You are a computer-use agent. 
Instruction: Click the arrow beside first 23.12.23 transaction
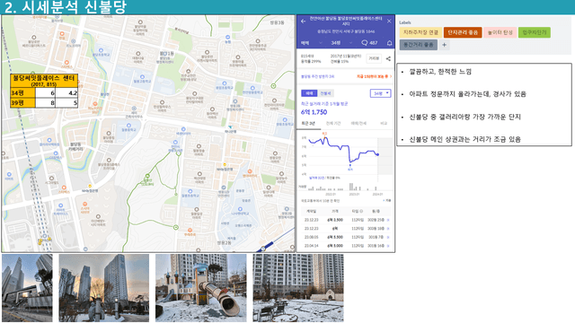point(388,220)
